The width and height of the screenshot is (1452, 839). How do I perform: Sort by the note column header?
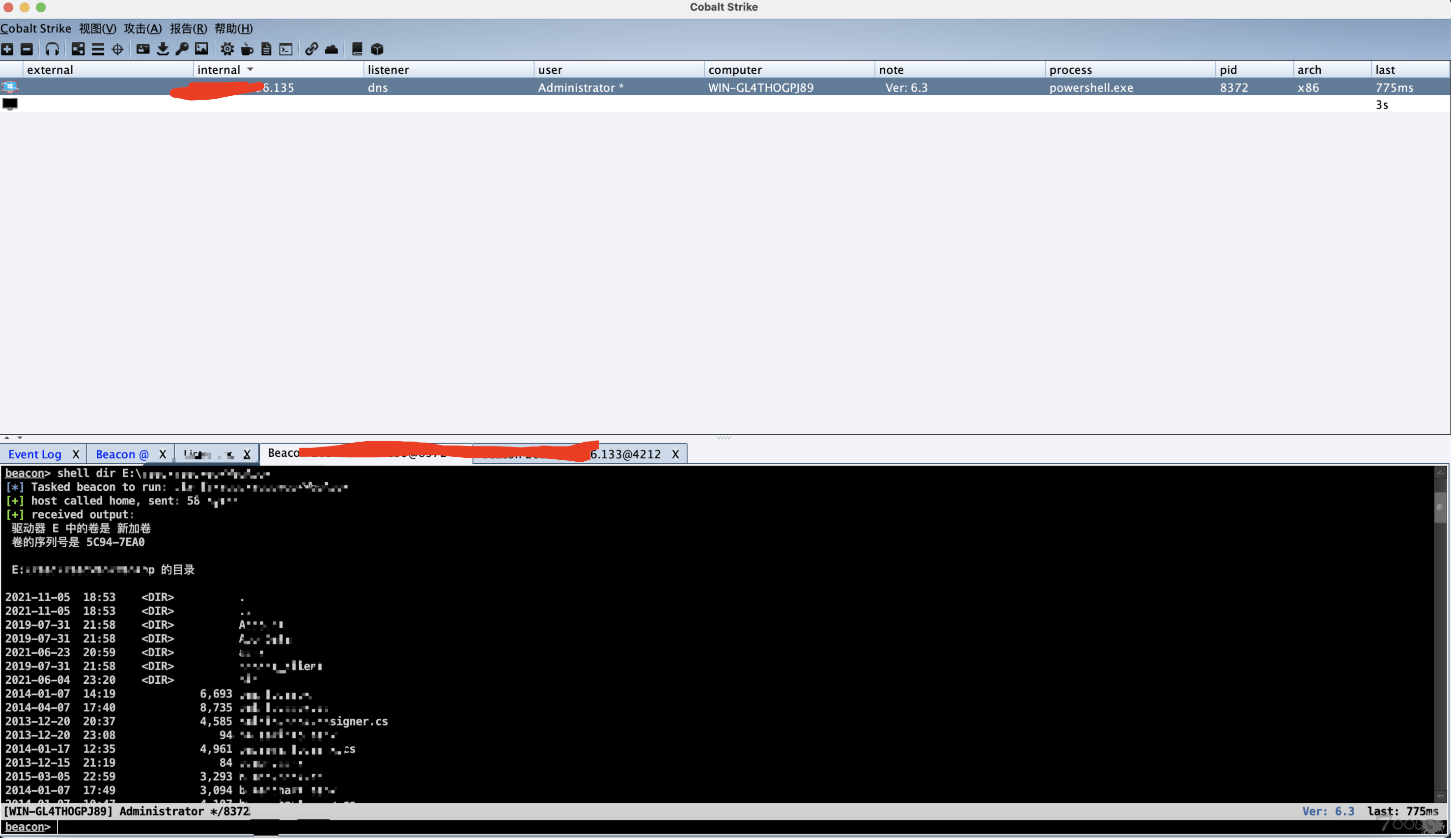click(x=960, y=70)
